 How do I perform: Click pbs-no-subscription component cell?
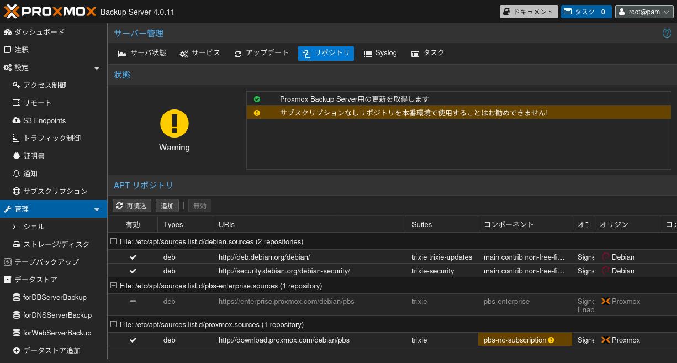pyautogui.click(x=525, y=340)
